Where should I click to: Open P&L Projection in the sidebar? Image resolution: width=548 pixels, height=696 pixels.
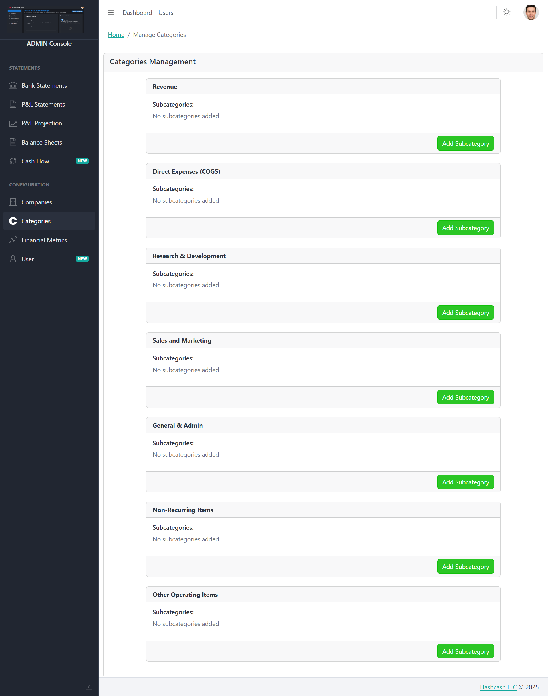pyautogui.click(x=41, y=123)
